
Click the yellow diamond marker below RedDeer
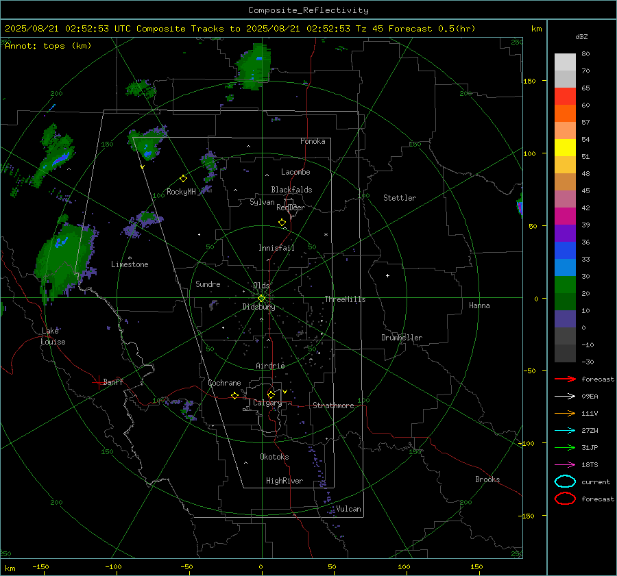tap(282, 223)
